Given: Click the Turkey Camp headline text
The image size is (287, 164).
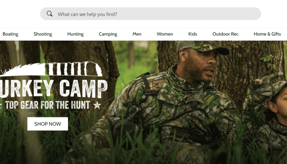Looking at the screenshot, I should (x=53, y=88).
